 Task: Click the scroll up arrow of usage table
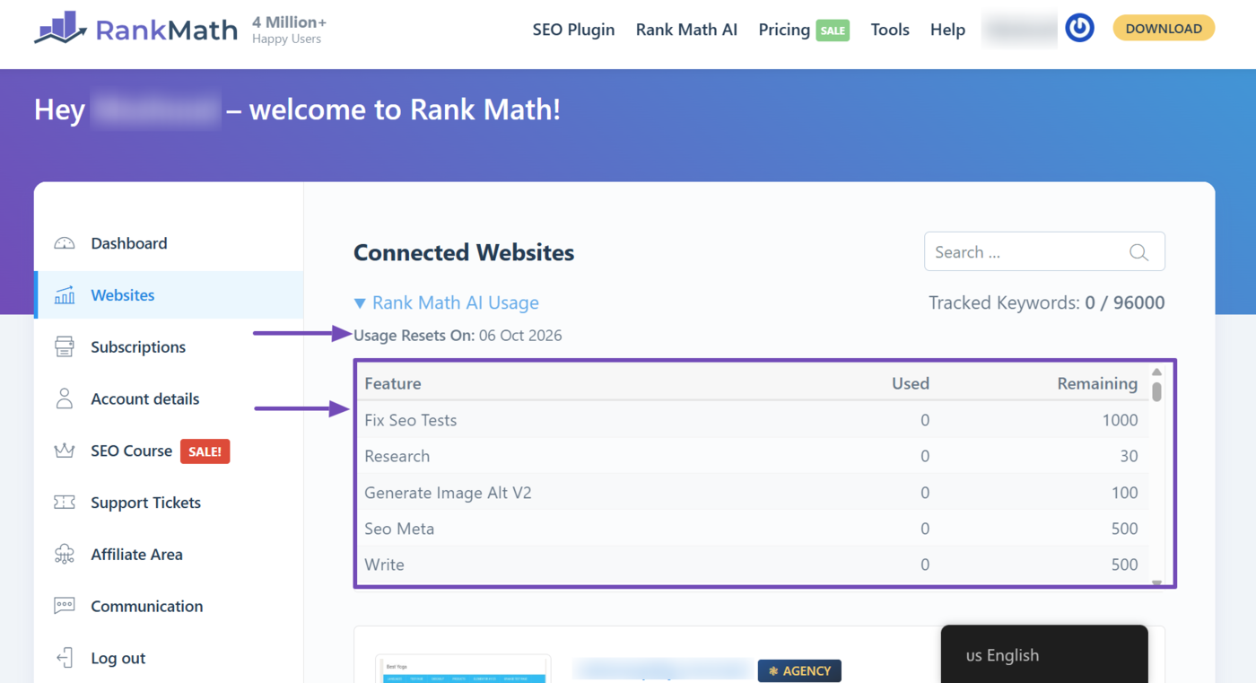(x=1157, y=372)
